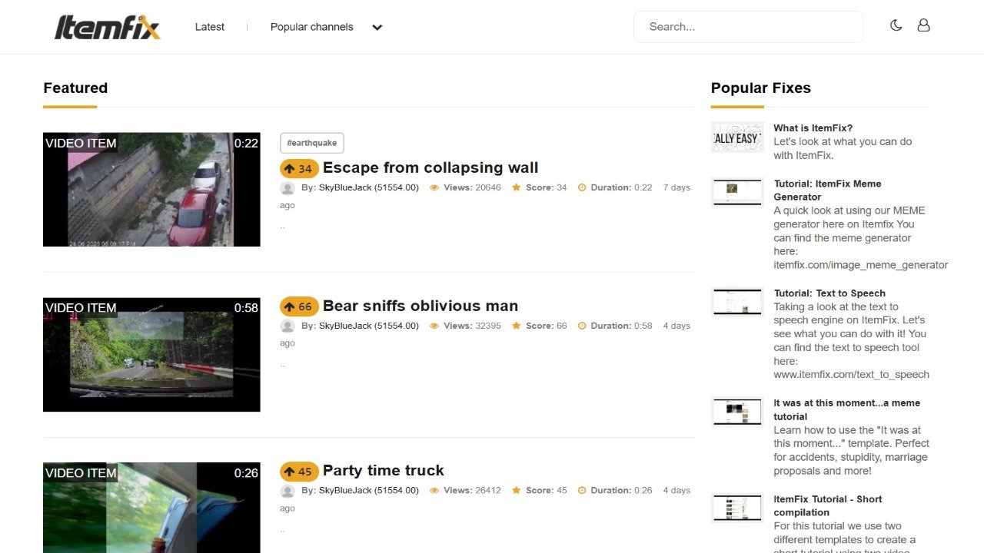The width and height of the screenshot is (984, 553).
Task: Click views eye icon for Bear sniffs oblivious man
Action: point(434,326)
